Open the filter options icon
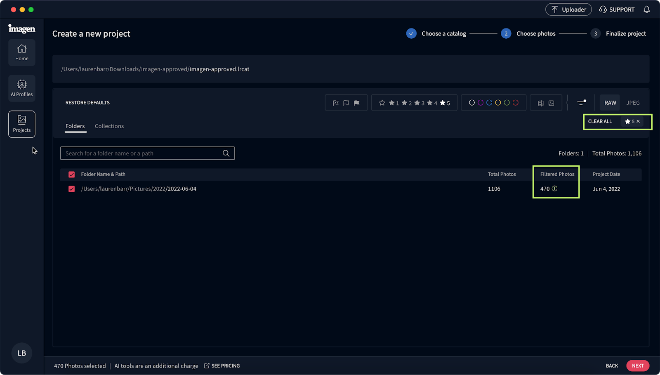Viewport: 660px width, 375px height. [582, 103]
